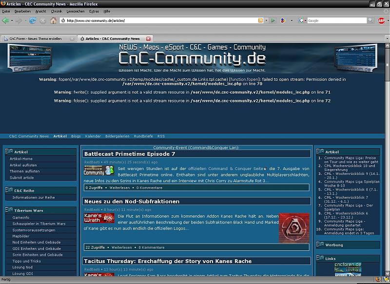The image size is (390, 284).
Task: Open the Chronik menu
Action: click(x=56, y=11)
